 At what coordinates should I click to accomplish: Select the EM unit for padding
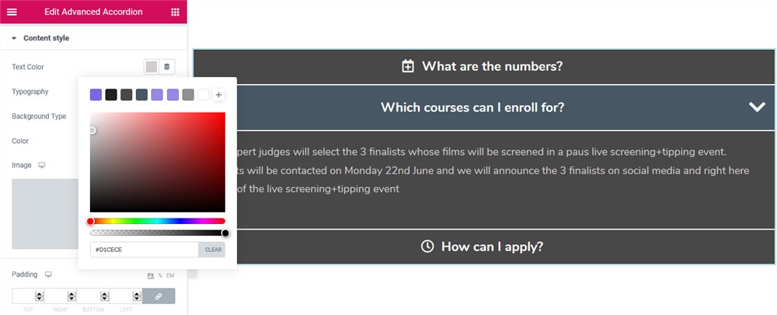170,275
